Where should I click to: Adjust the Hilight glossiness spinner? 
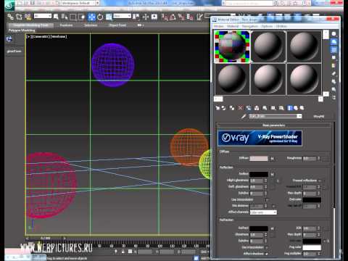pos(265,181)
